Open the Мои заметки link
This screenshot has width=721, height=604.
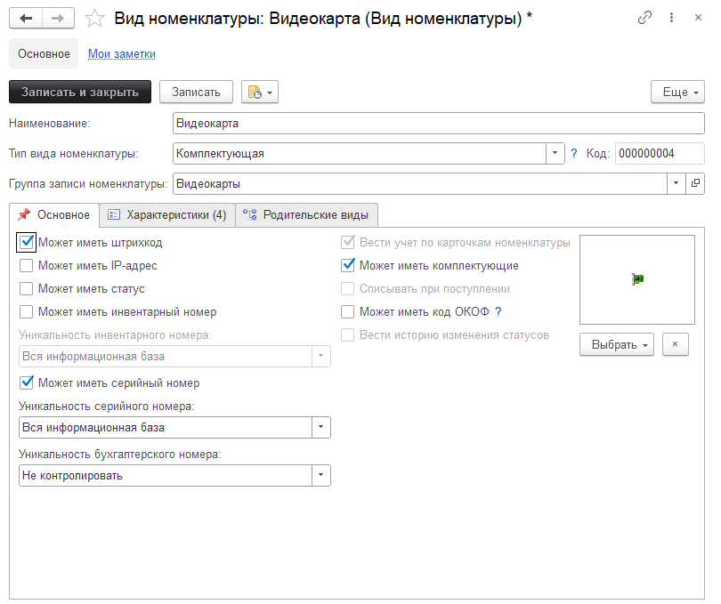click(x=122, y=54)
